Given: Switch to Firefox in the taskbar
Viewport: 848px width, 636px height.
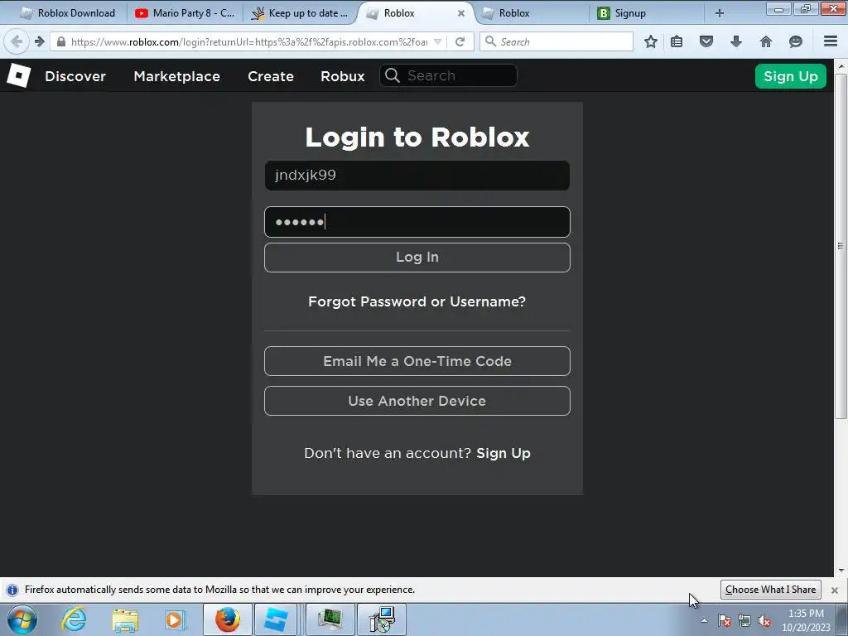Looking at the screenshot, I should tap(228, 619).
